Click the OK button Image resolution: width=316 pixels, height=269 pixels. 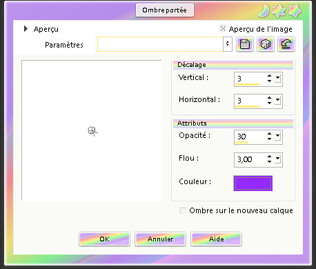pyautogui.click(x=105, y=239)
